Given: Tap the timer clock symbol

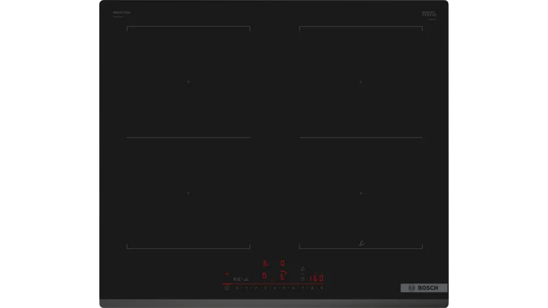Looking at the screenshot, I should 303,279.
